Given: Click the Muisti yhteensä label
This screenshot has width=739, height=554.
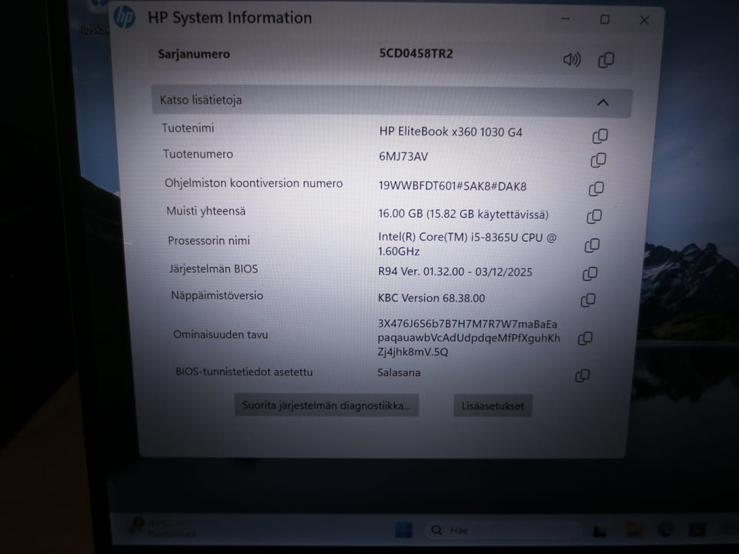Looking at the screenshot, I should click(x=206, y=211).
